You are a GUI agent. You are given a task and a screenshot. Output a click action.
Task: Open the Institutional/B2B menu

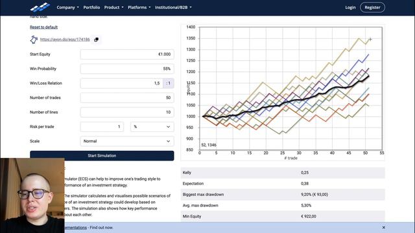click(173, 7)
